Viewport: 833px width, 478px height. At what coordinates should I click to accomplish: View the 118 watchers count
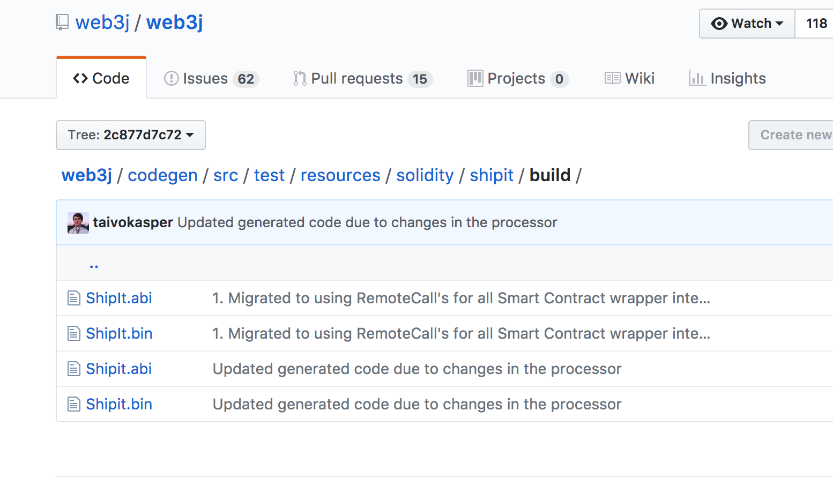pyautogui.click(x=816, y=24)
